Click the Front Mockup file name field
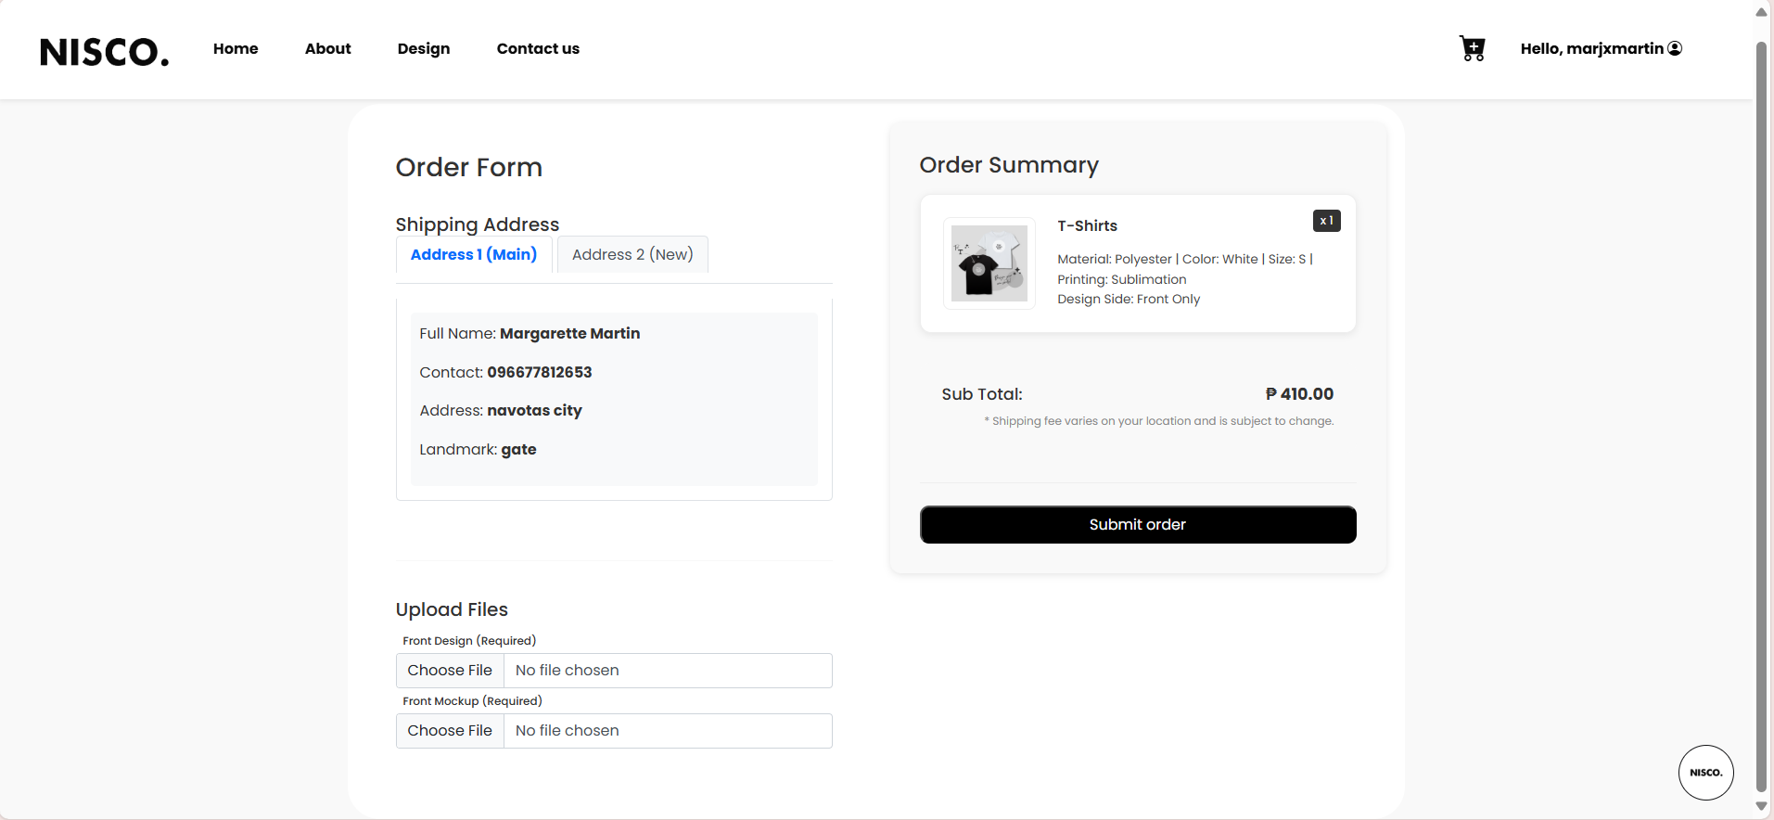Image resolution: width=1774 pixels, height=820 pixels. pyautogui.click(x=668, y=731)
